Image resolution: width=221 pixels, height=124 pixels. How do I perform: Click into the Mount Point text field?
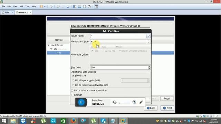(x=118, y=36)
